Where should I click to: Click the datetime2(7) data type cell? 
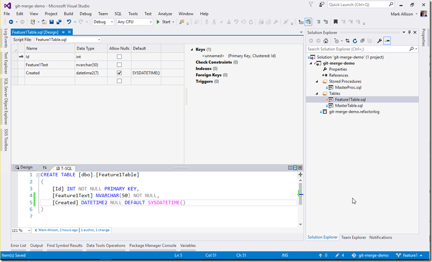coord(91,73)
